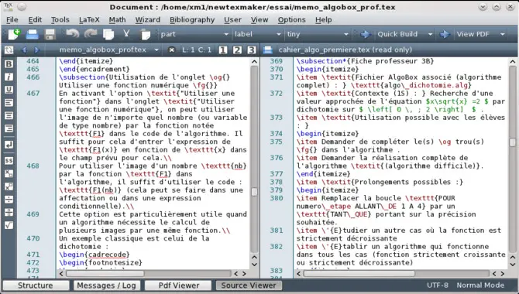
Task: Toggle the Structure panel button
Action: [x=36, y=285]
